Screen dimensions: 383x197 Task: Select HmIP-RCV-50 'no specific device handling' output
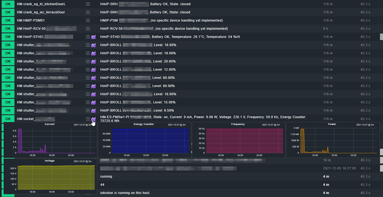click(191, 29)
